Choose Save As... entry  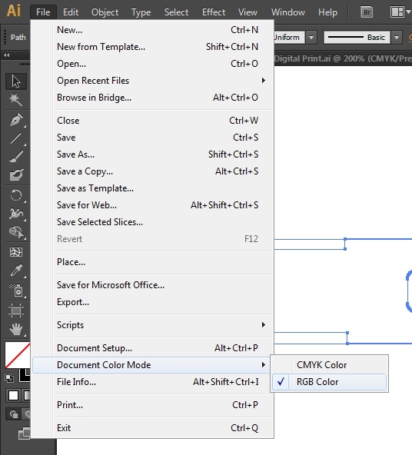click(x=153, y=154)
